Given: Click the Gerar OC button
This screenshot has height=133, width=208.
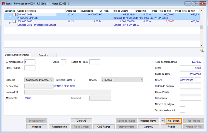Looking at the screenshot, I should [149, 127].
